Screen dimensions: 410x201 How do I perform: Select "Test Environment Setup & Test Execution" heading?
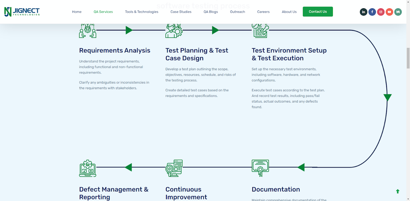point(289,54)
